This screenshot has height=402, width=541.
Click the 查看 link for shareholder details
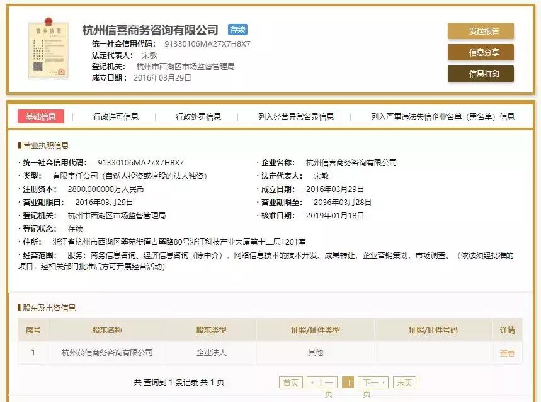[508, 353]
